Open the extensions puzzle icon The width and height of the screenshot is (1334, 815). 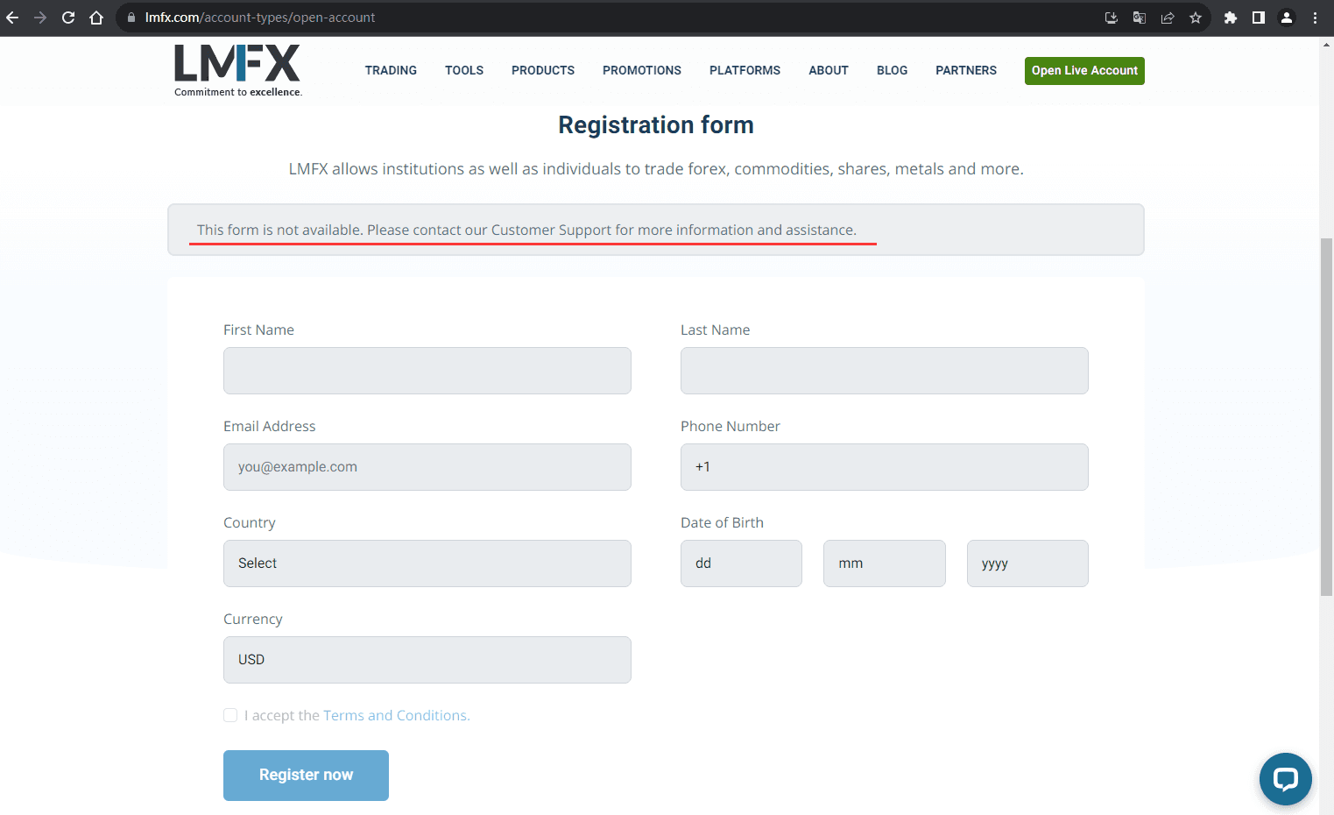(1231, 18)
